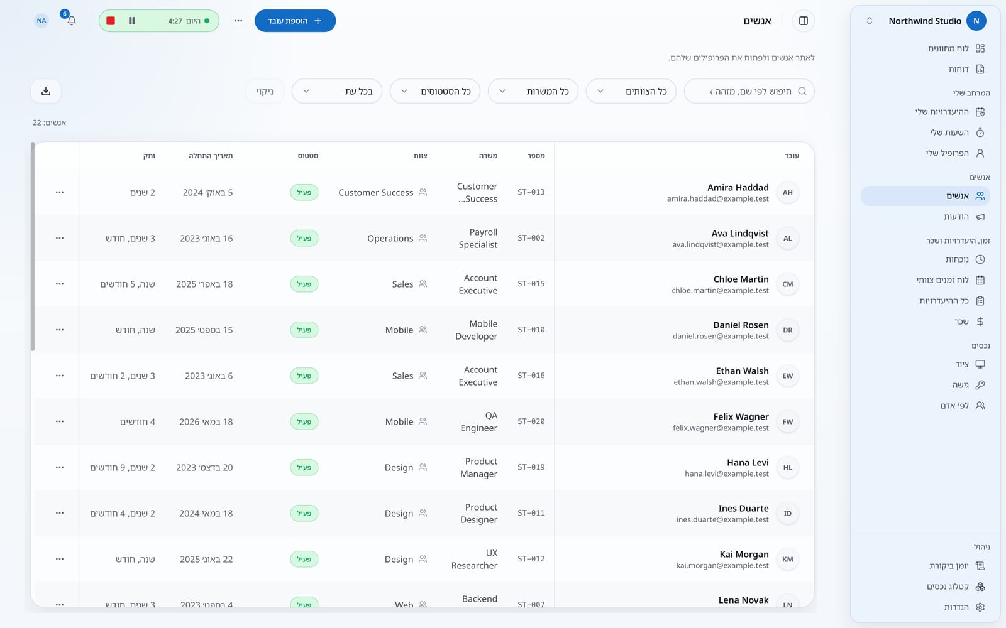
Task: Open the שכר payroll sidebar item
Action: [x=926, y=322]
